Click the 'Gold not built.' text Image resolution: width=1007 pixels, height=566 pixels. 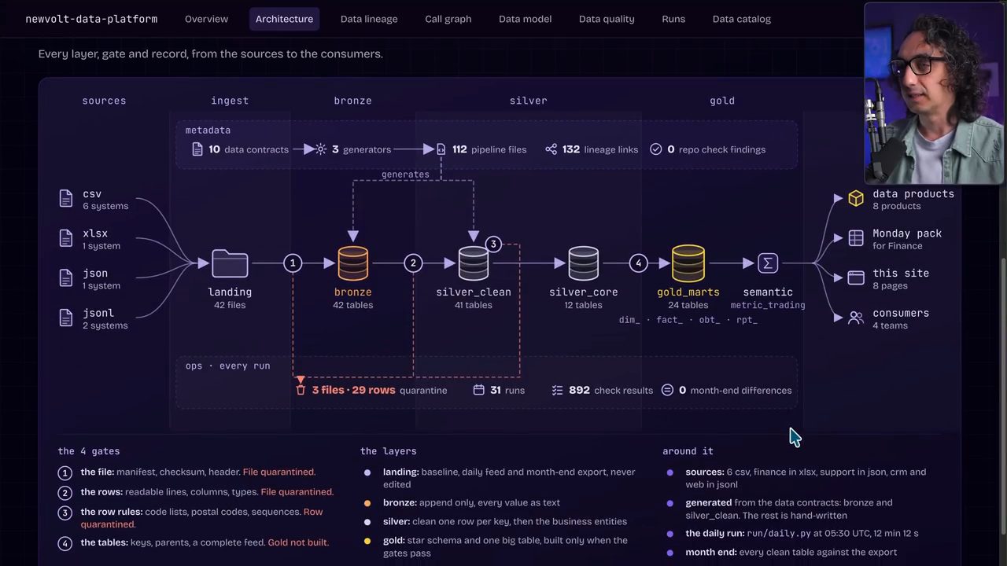[298, 542]
